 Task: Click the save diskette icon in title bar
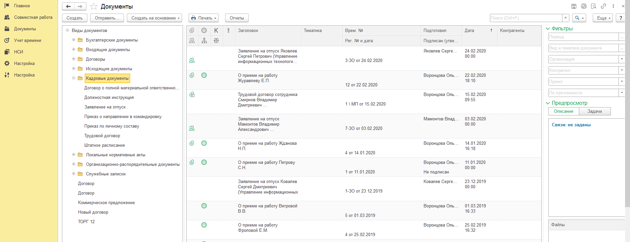tap(574, 6)
